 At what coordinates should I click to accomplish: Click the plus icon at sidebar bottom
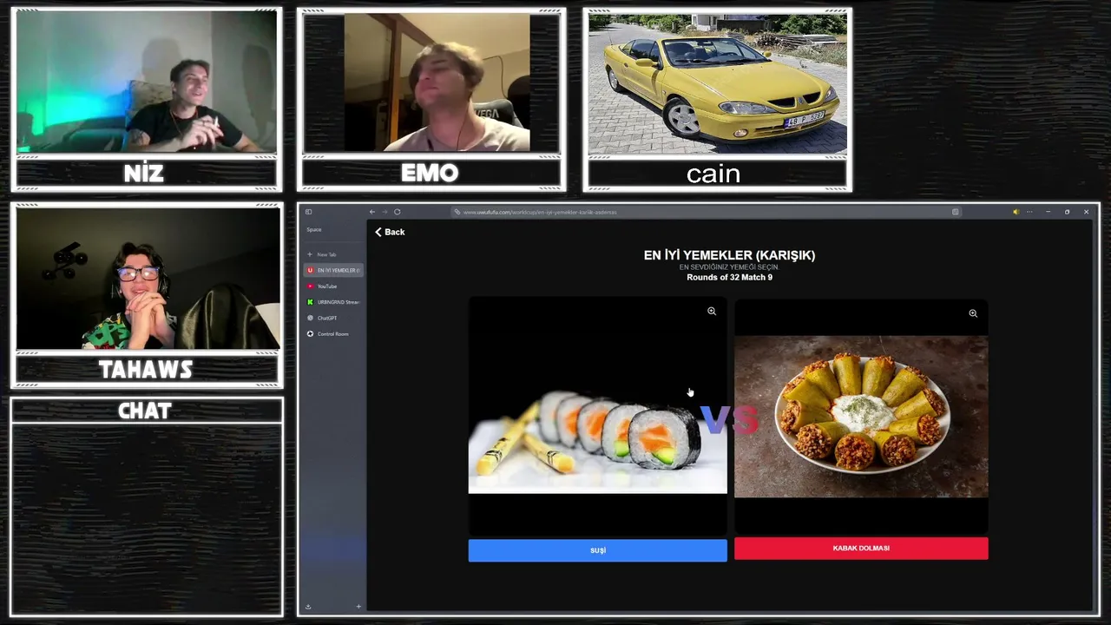tap(358, 607)
